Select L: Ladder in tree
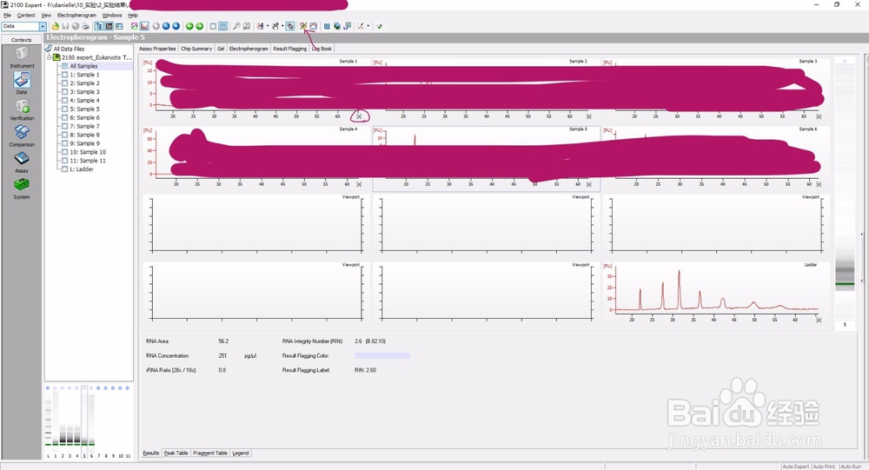 [81, 169]
